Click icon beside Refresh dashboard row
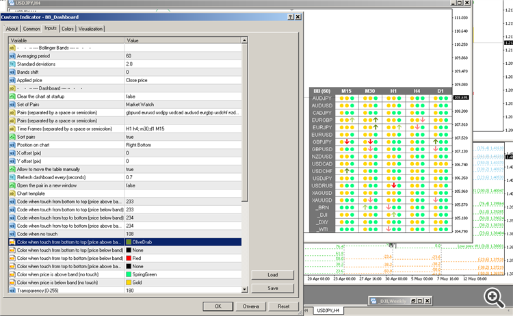Image resolution: width=513 pixels, height=316 pixels. click(x=12, y=177)
